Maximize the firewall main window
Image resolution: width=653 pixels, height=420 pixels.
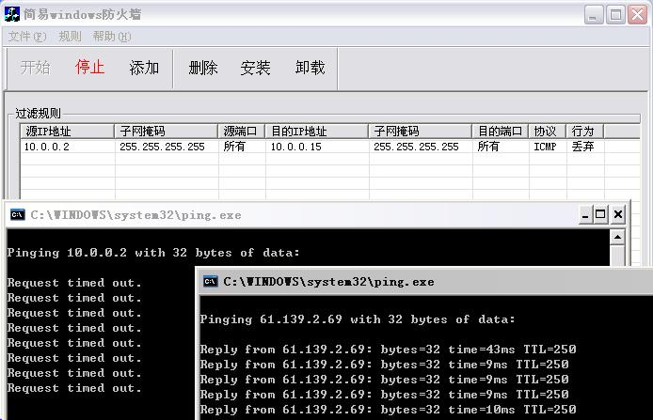coord(615,15)
